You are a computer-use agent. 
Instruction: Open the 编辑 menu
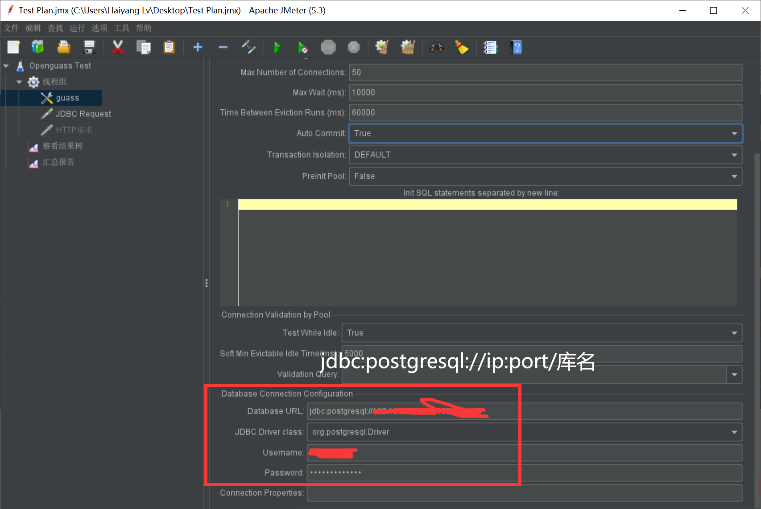pos(33,28)
